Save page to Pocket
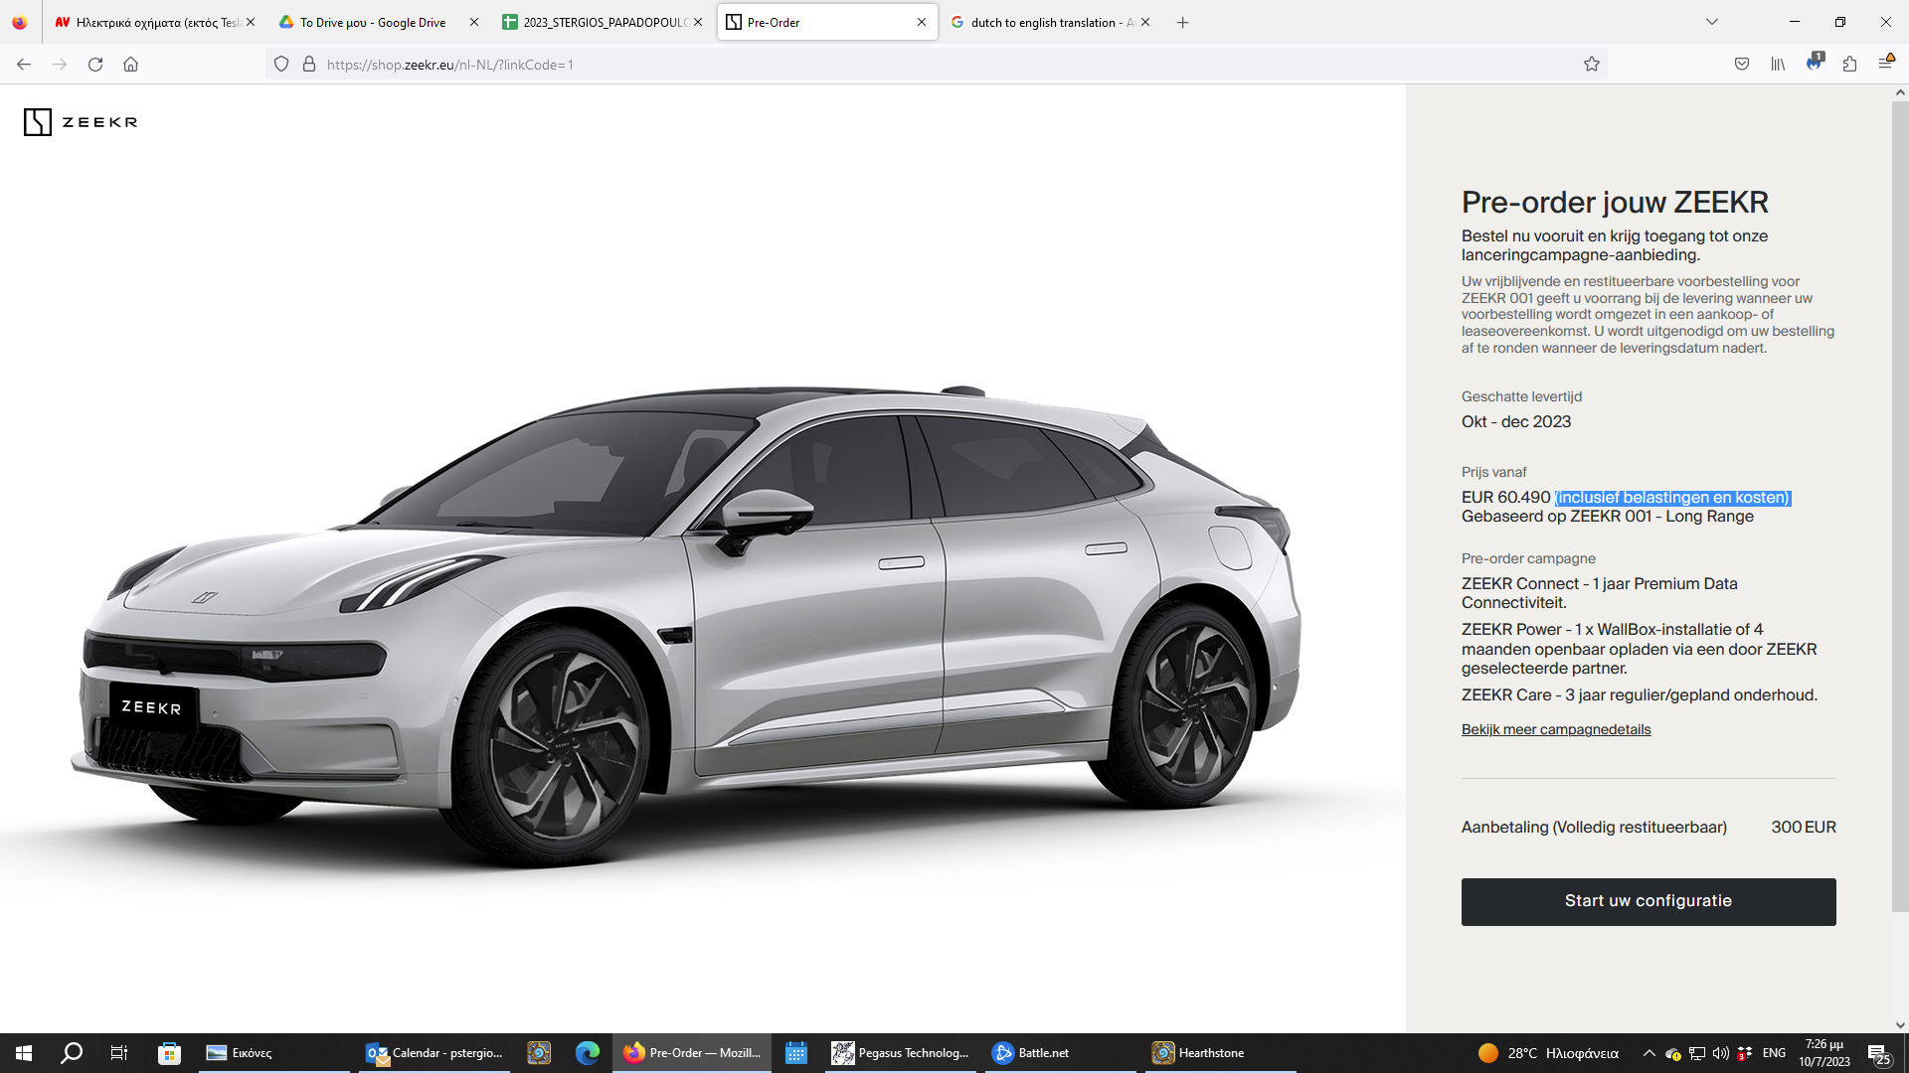Screen dimensions: 1909x1073 1742,65
